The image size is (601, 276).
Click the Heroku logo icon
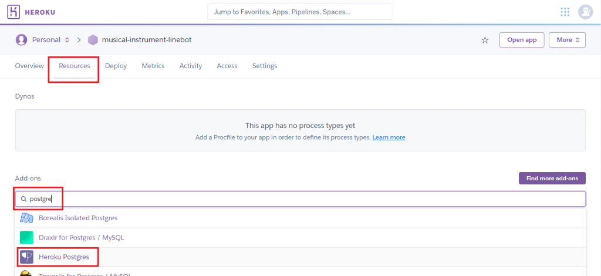[x=14, y=12]
